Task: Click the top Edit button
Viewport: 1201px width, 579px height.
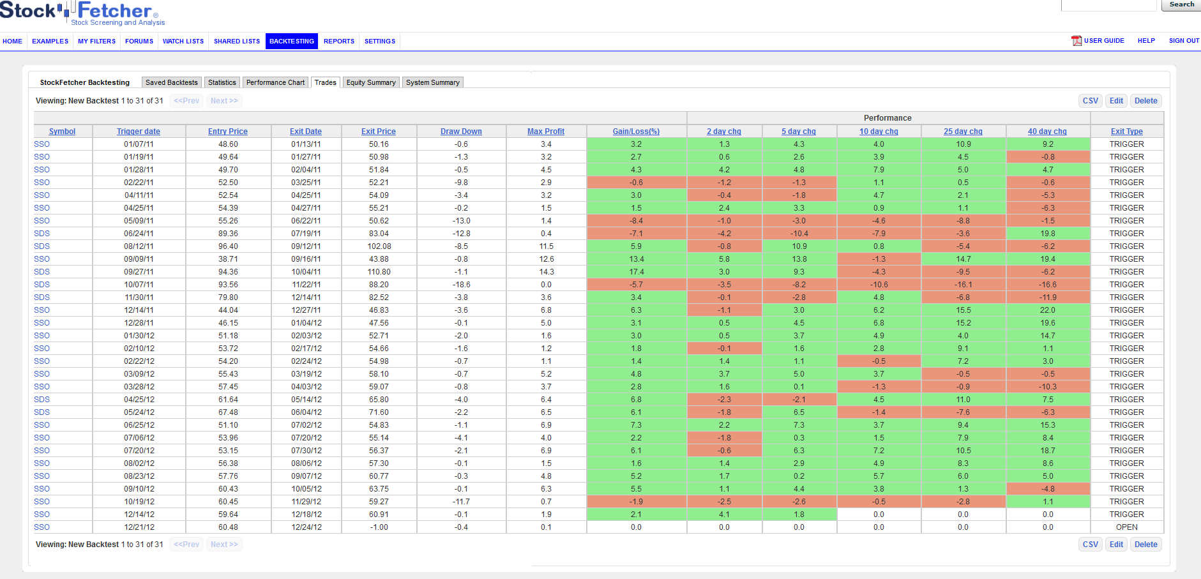Action: (1116, 101)
